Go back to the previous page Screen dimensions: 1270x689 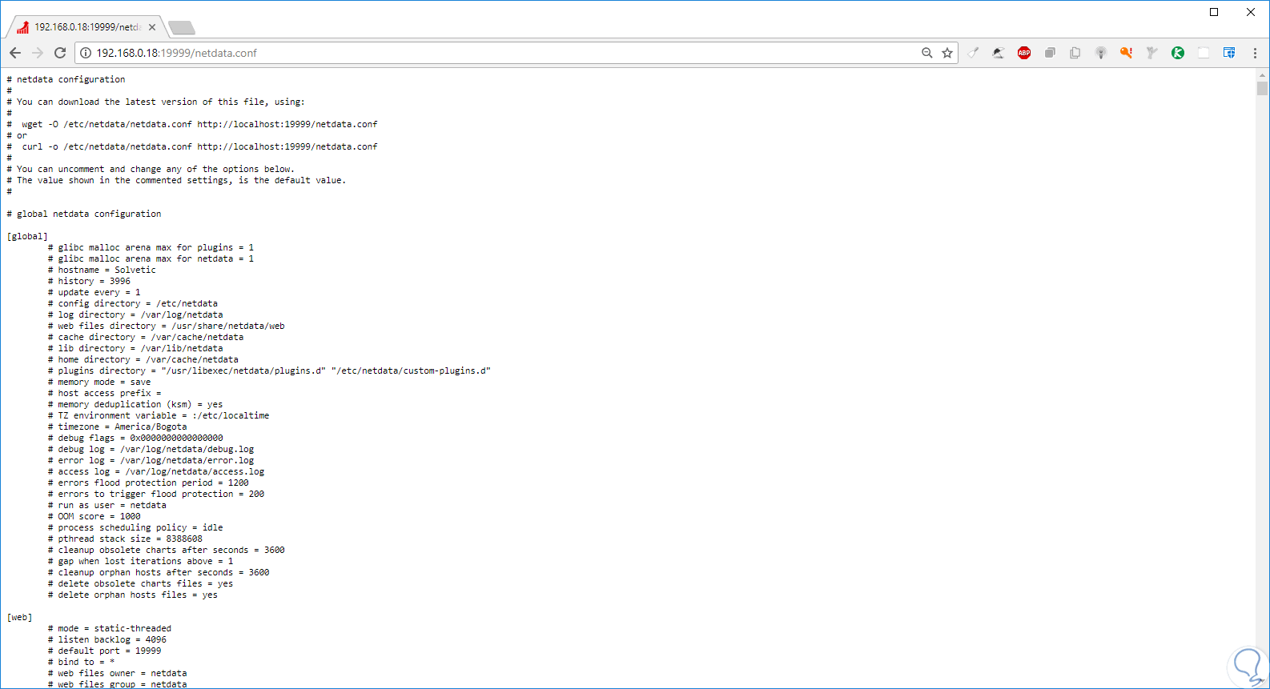point(15,53)
